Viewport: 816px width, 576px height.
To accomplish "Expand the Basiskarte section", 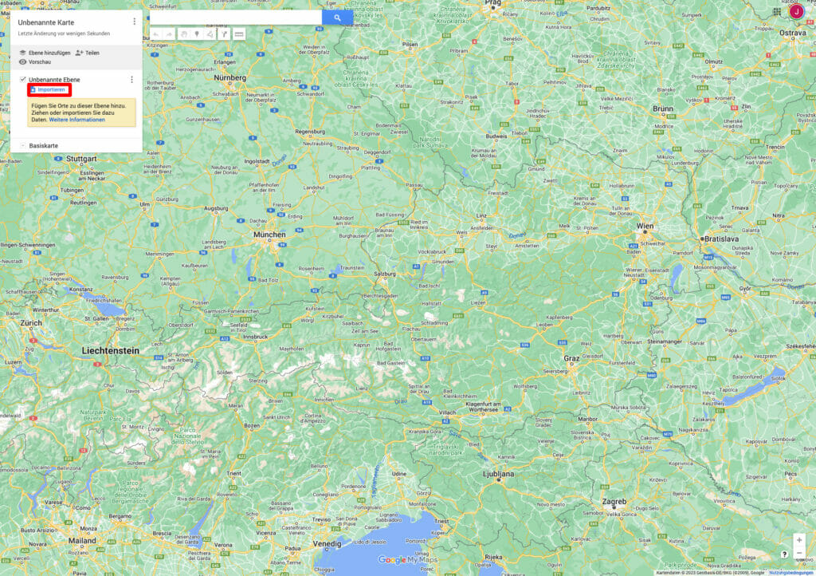I will 23,145.
